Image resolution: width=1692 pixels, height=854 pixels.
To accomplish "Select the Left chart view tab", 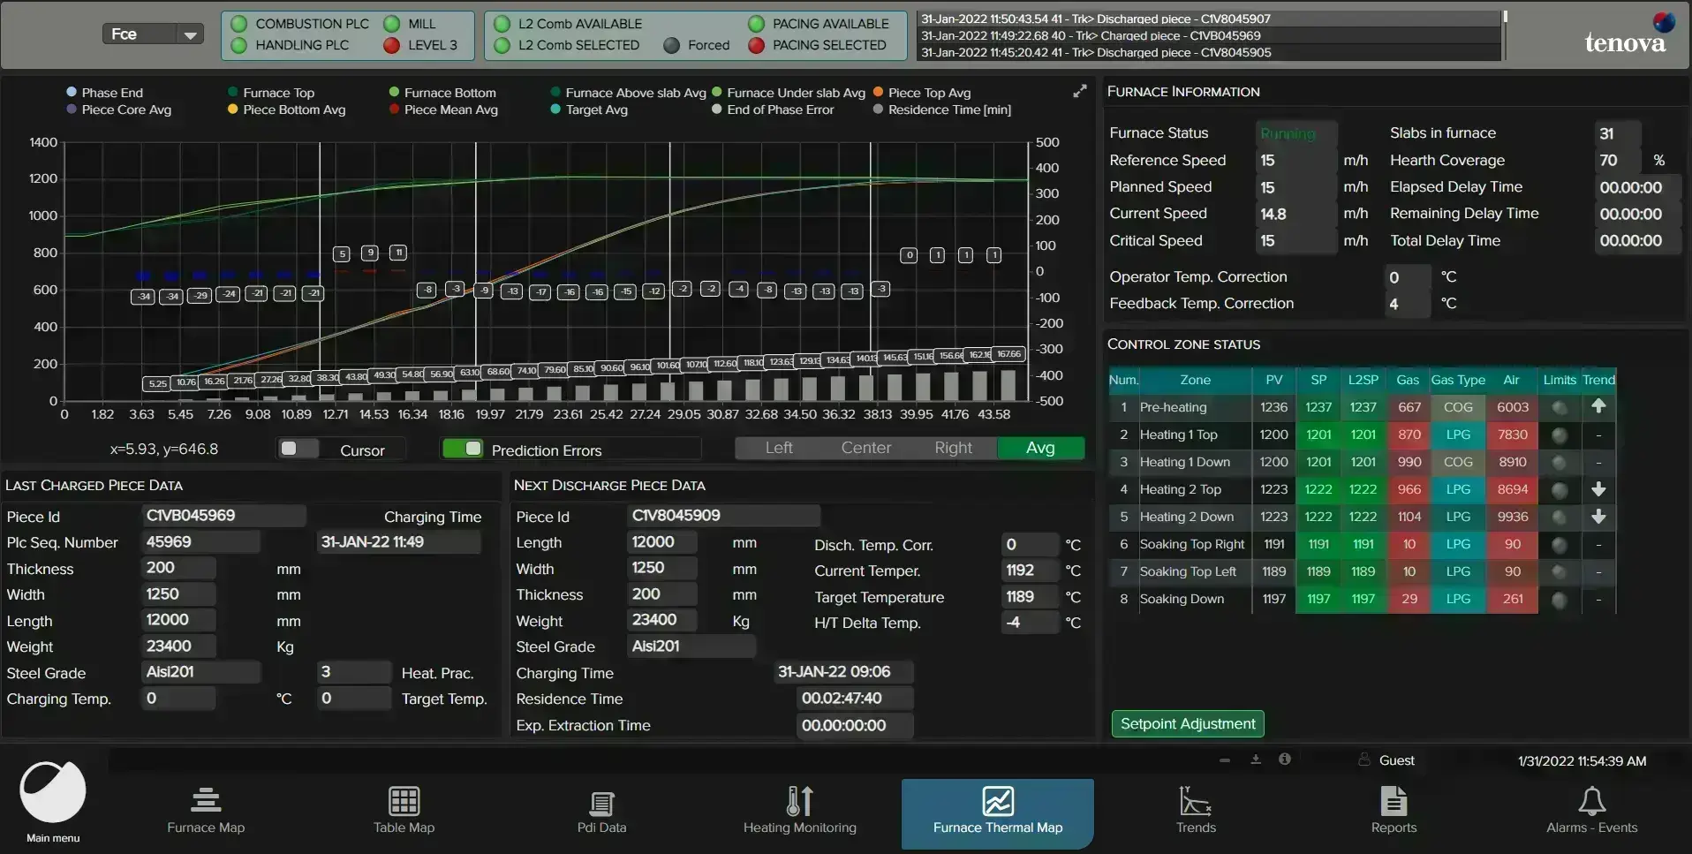I will tap(779, 448).
